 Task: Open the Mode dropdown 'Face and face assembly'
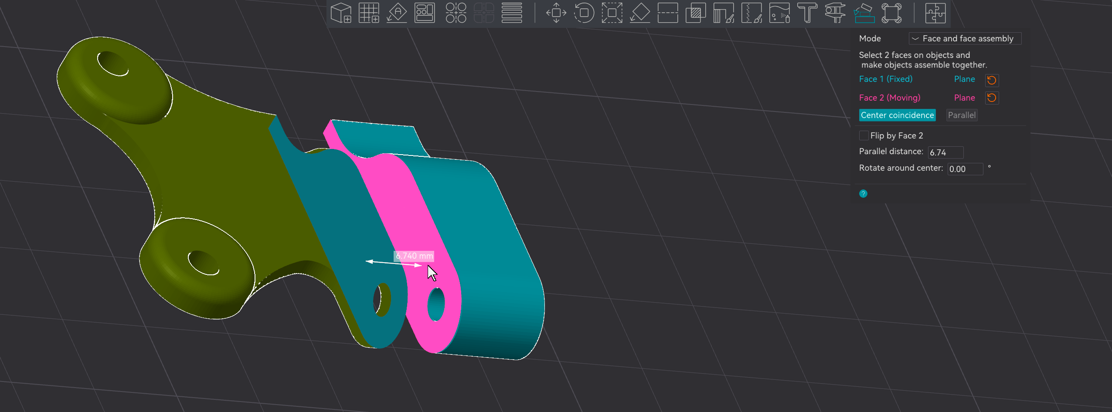(x=965, y=38)
